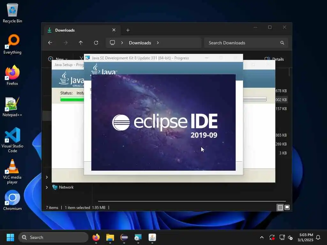327x245 pixels.
Task: Expand the collapsed item above Network
Action: pos(47,177)
